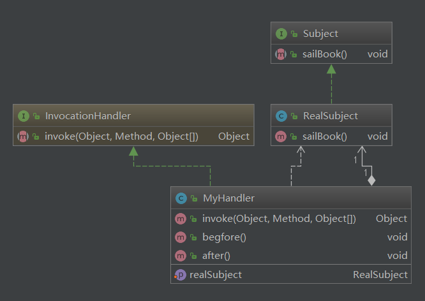Click green arrowhead pointing to Subject
425x301 pixels.
pos(331,70)
